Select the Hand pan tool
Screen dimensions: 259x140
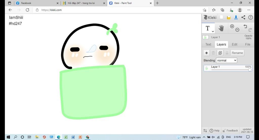pyautogui.click(x=221, y=28)
